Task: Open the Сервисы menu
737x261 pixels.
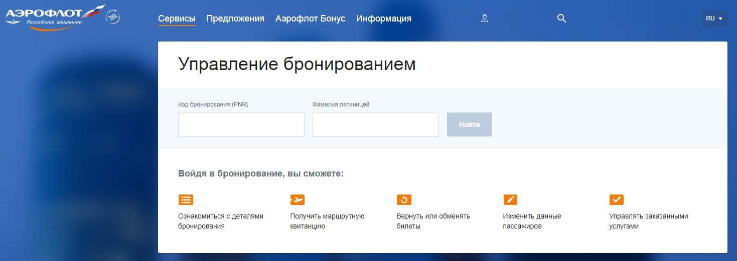Action: pyautogui.click(x=177, y=18)
